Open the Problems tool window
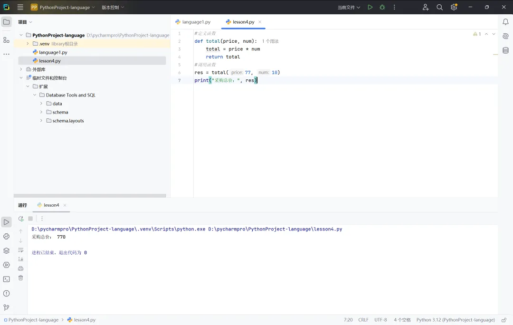The width and height of the screenshot is (513, 325). [7, 293]
